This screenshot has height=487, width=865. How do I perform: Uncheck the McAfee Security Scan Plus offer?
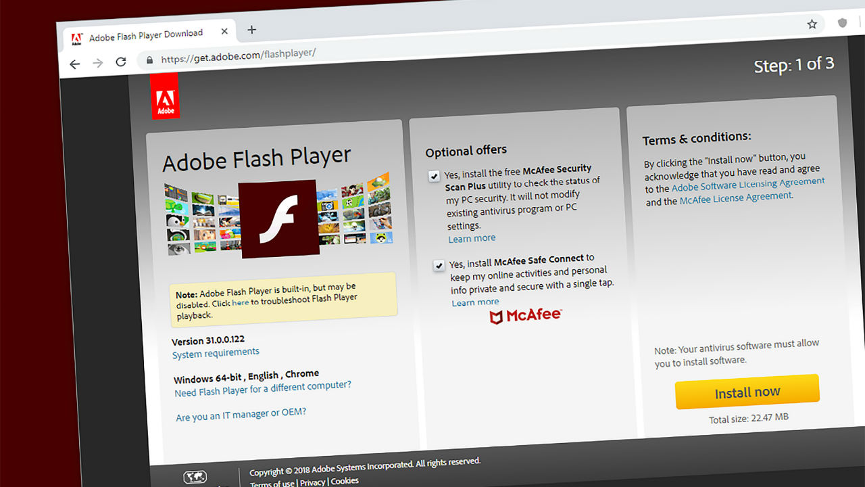[435, 176]
